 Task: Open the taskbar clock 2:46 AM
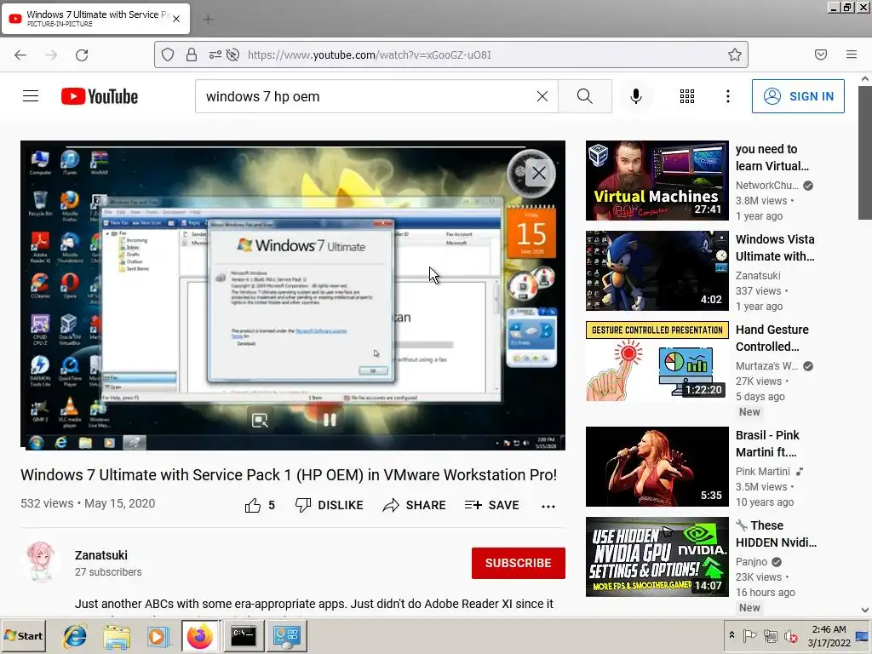(829, 636)
